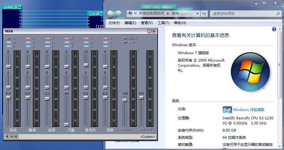Toggle R on the 系统 channel

[x=9, y=38]
